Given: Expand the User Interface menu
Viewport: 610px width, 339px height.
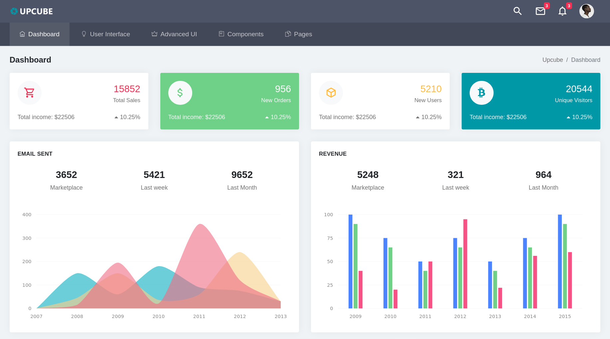Looking at the screenshot, I should (x=106, y=34).
